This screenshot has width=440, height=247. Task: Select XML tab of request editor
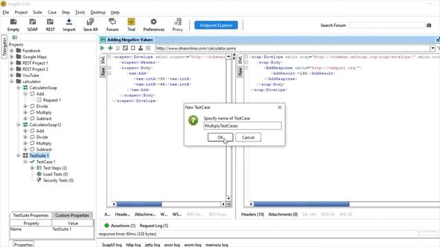(x=103, y=60)
